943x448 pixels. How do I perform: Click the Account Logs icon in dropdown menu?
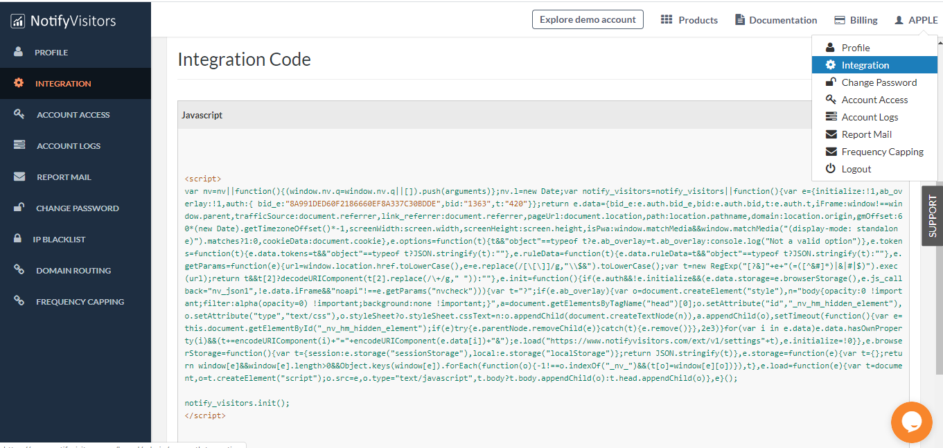[831, 116]
